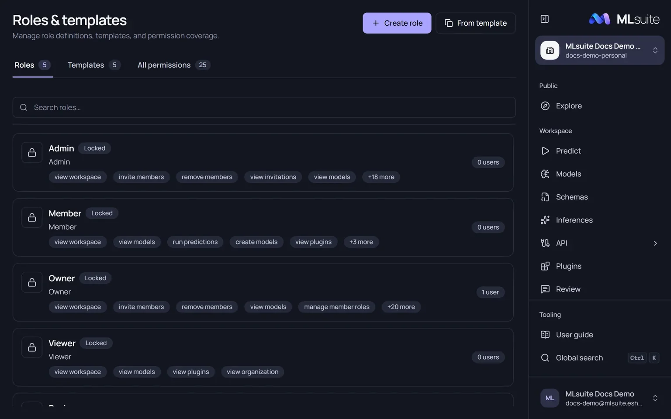Viewport: 671px width, 419px height.
Task: Open Inferences via its sparkle icon
Action: 545,220
